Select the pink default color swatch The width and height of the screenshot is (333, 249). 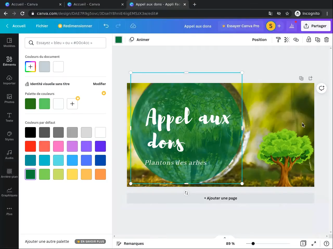[58, 146]
